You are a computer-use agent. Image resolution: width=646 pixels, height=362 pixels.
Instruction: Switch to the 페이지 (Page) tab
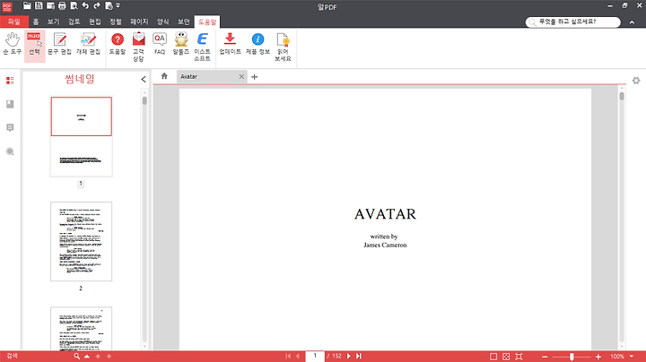(139, 22)
